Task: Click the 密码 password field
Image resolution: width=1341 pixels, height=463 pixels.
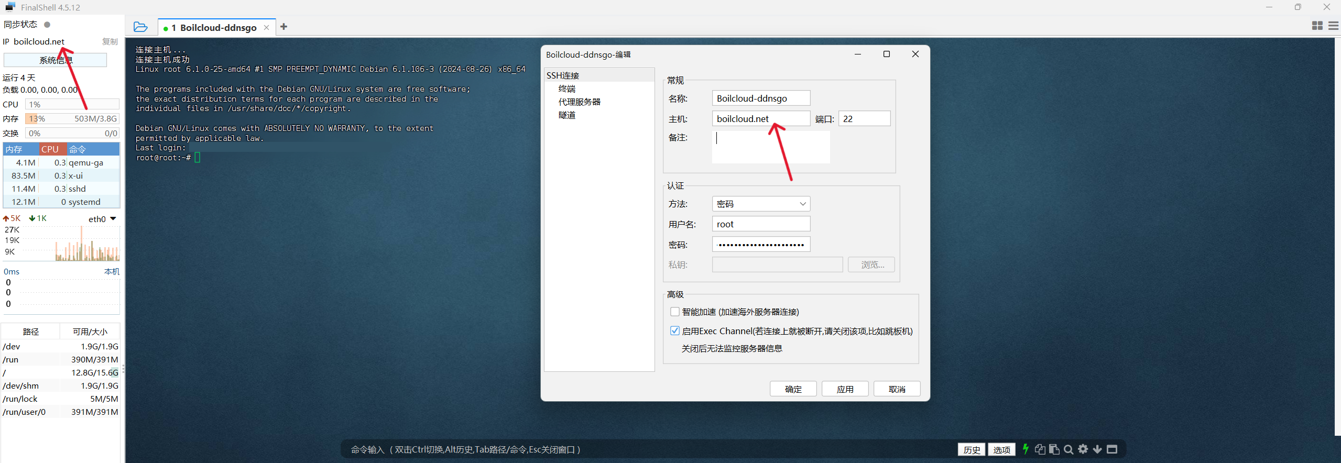Action: pyautogui.click(x=761, y=244)
